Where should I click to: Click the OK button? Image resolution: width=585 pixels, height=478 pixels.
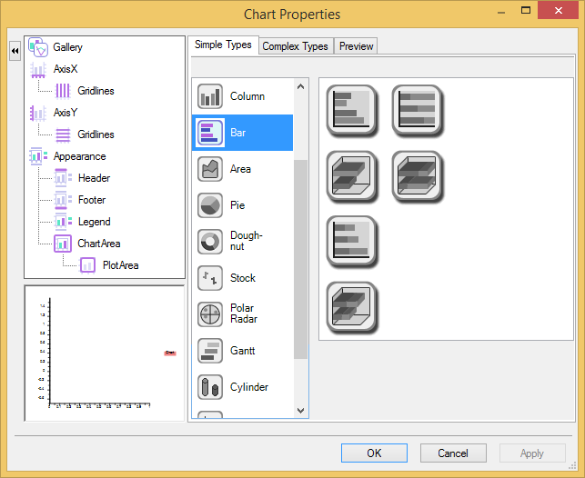point(374,453)
